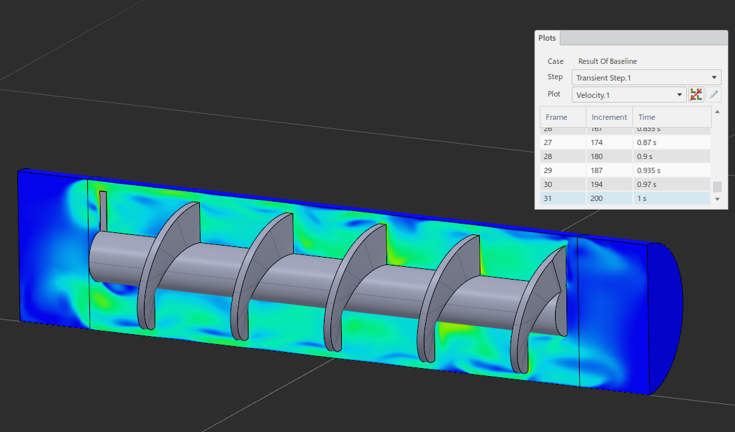735x432 pixels.
Task: Click the thin vertical paddle at the shaft's left end
Action: (103, 210)
